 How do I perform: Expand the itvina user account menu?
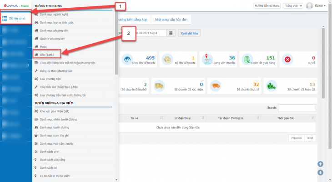pos(317,6)
